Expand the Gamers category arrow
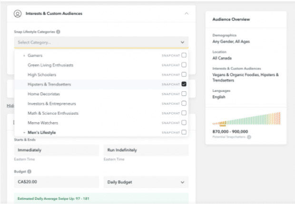 (x=24, y=56)
